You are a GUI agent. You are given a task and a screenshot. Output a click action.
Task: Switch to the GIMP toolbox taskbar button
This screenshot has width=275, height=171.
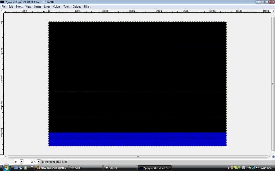[86, 168]
